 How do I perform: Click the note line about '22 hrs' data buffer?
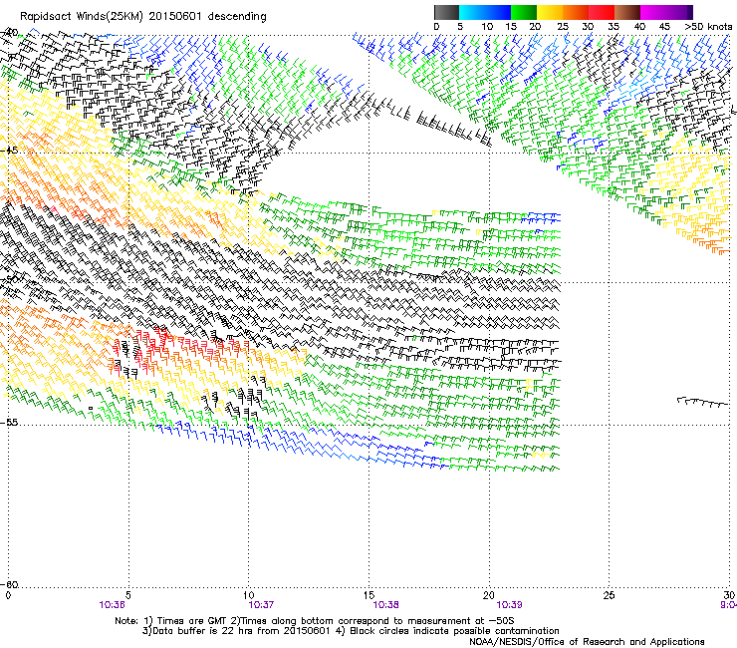(x=351, y=631)
